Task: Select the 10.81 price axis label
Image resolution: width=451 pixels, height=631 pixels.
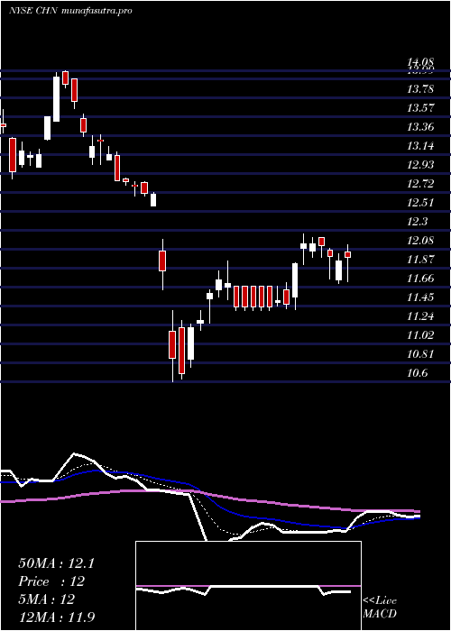Action: (420, 354)
